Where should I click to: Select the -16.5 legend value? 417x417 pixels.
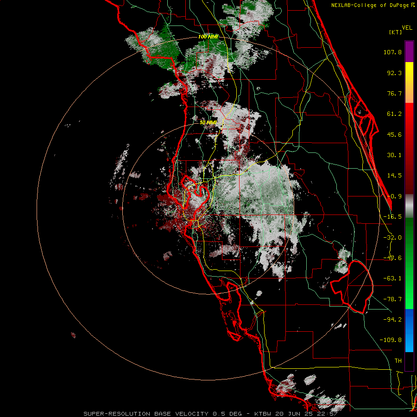pyautogui.click(x=392, y=217)
